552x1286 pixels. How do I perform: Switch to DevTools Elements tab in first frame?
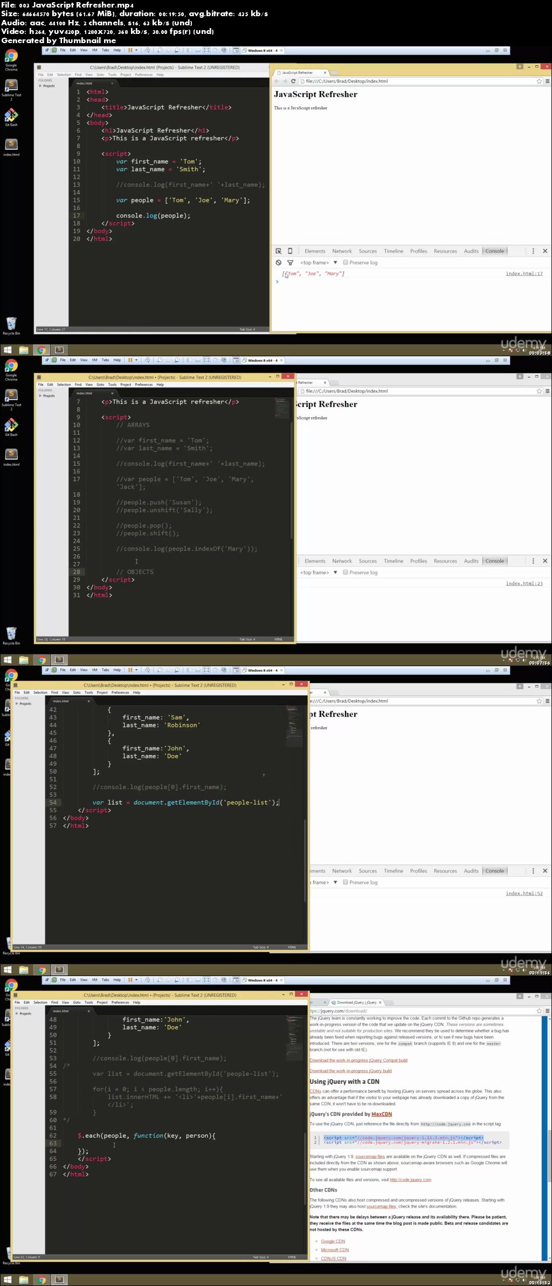pos(315,251)
